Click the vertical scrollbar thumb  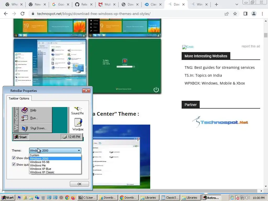coord(266,35)
